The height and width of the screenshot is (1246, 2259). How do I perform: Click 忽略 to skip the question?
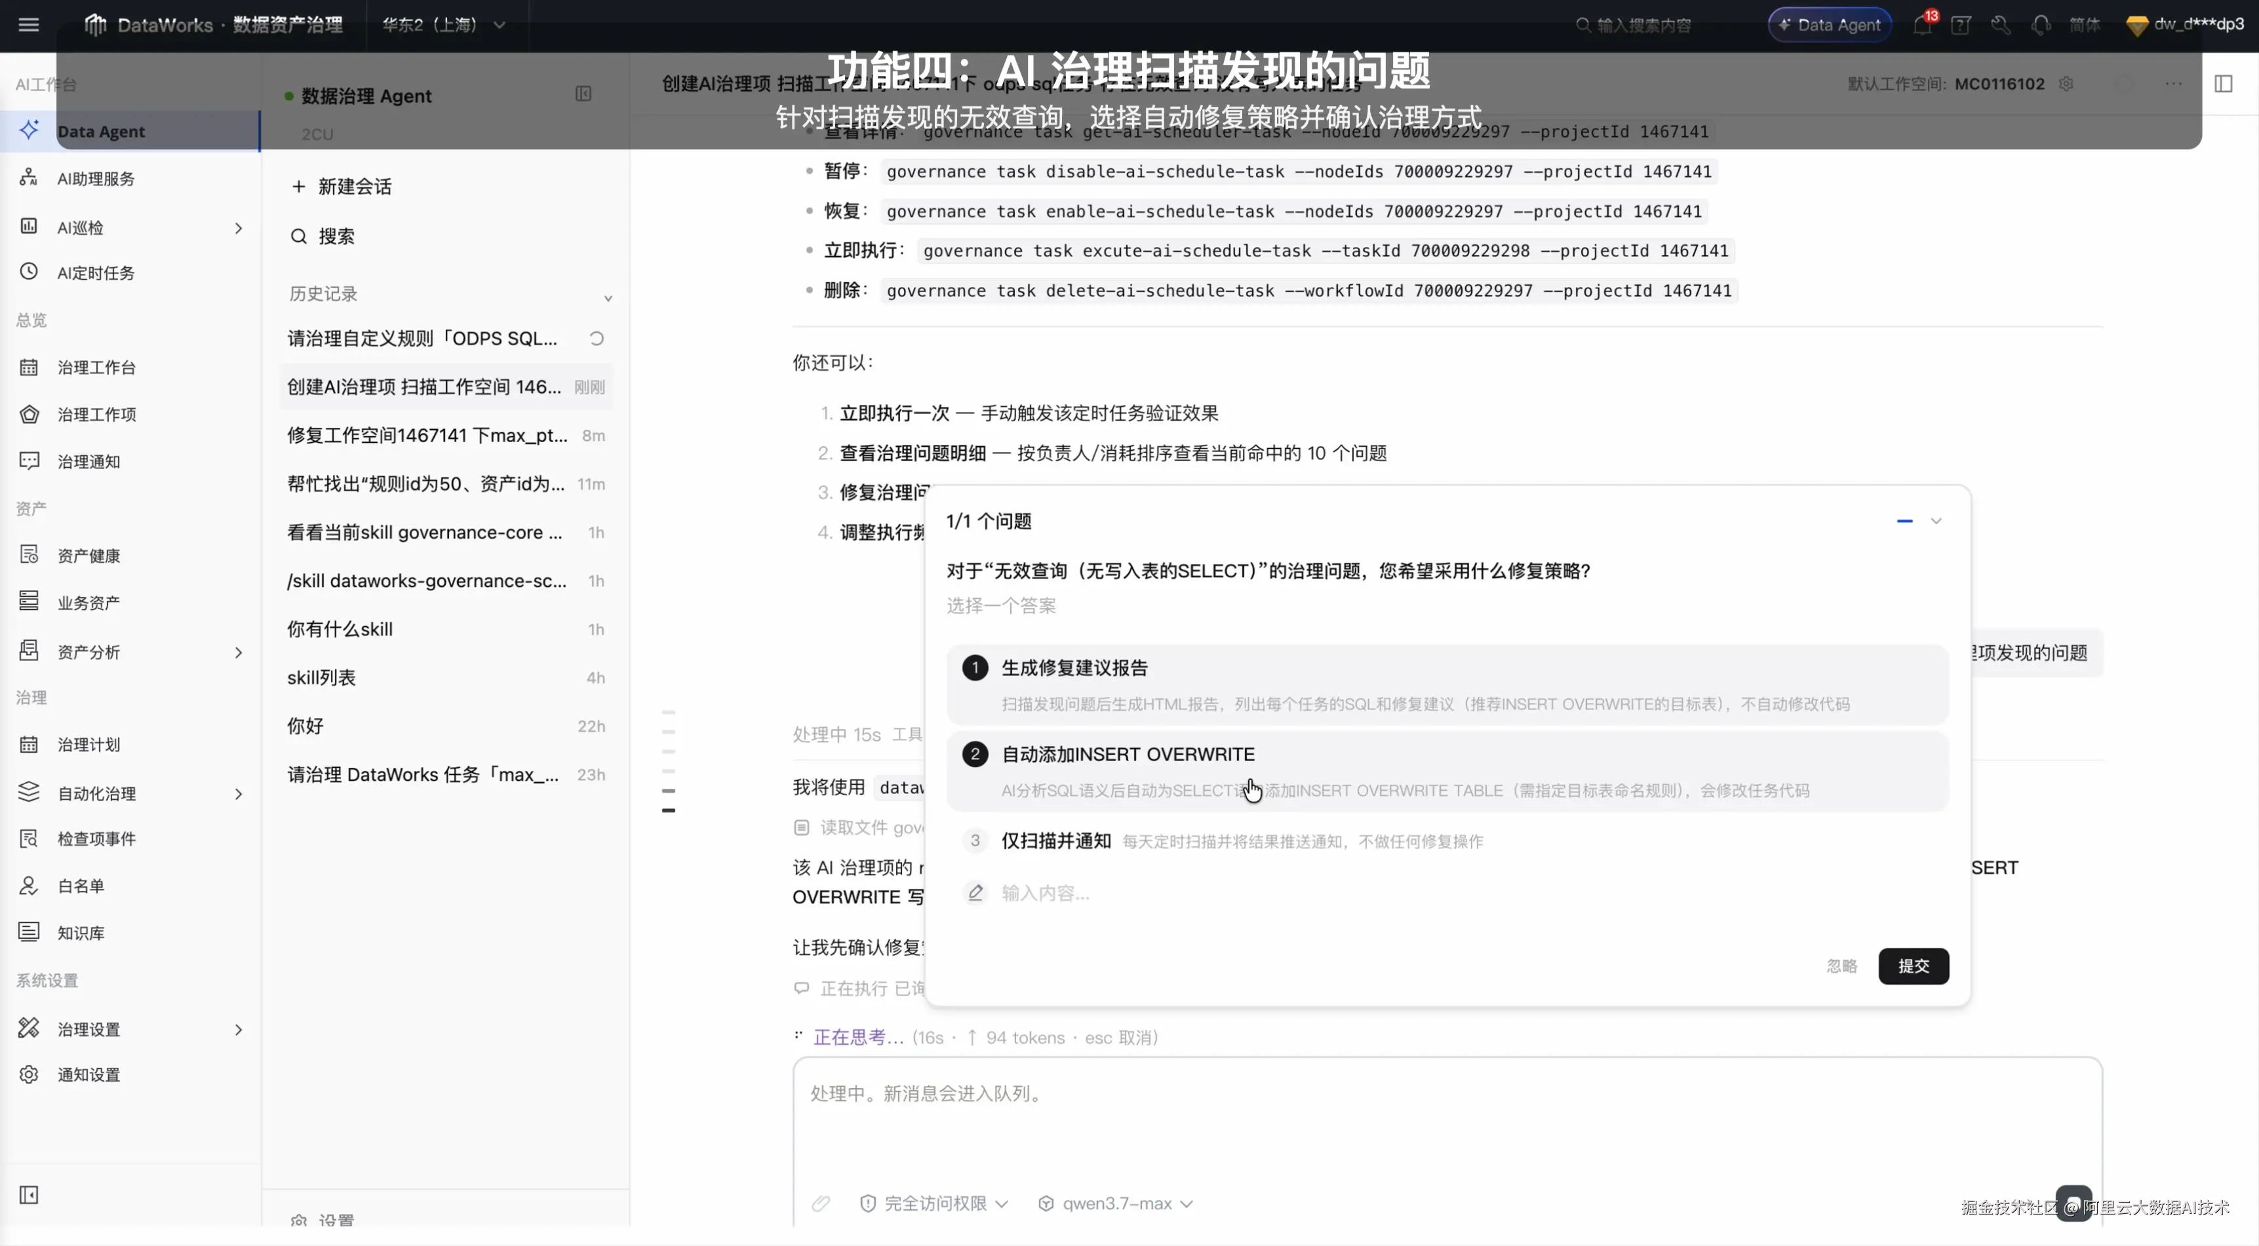(x=1841, y=966)
